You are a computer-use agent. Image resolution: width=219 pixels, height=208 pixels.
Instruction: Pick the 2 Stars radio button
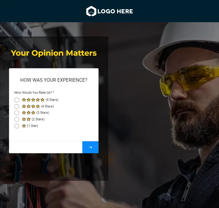(x=17, y=119)
